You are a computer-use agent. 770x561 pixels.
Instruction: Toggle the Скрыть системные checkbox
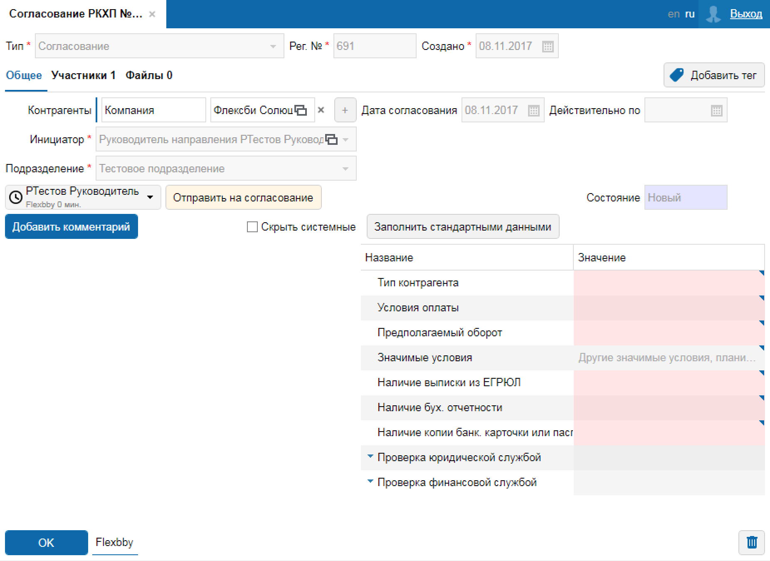[252, 227]
